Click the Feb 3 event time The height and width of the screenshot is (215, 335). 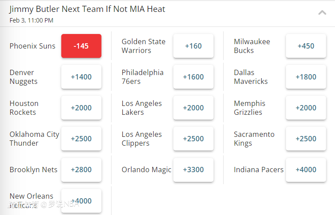31,20
